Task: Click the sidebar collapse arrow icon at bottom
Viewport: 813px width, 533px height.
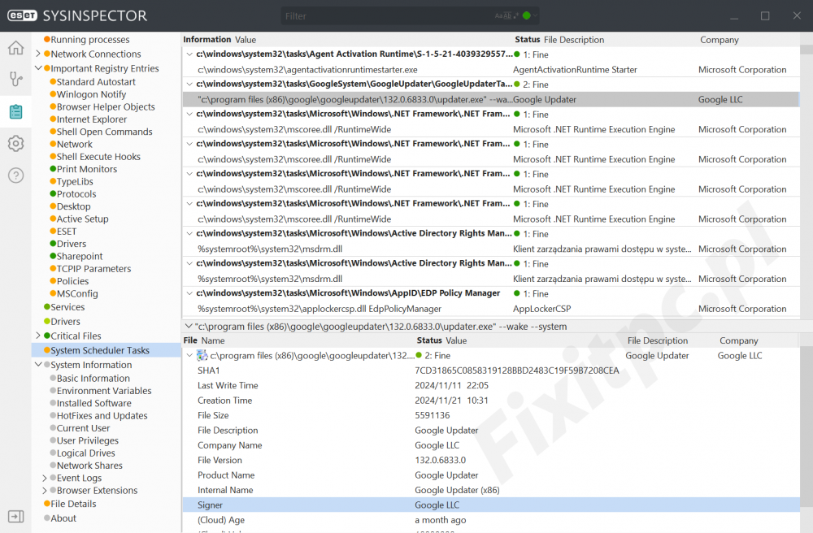Action: click(15, 517)
